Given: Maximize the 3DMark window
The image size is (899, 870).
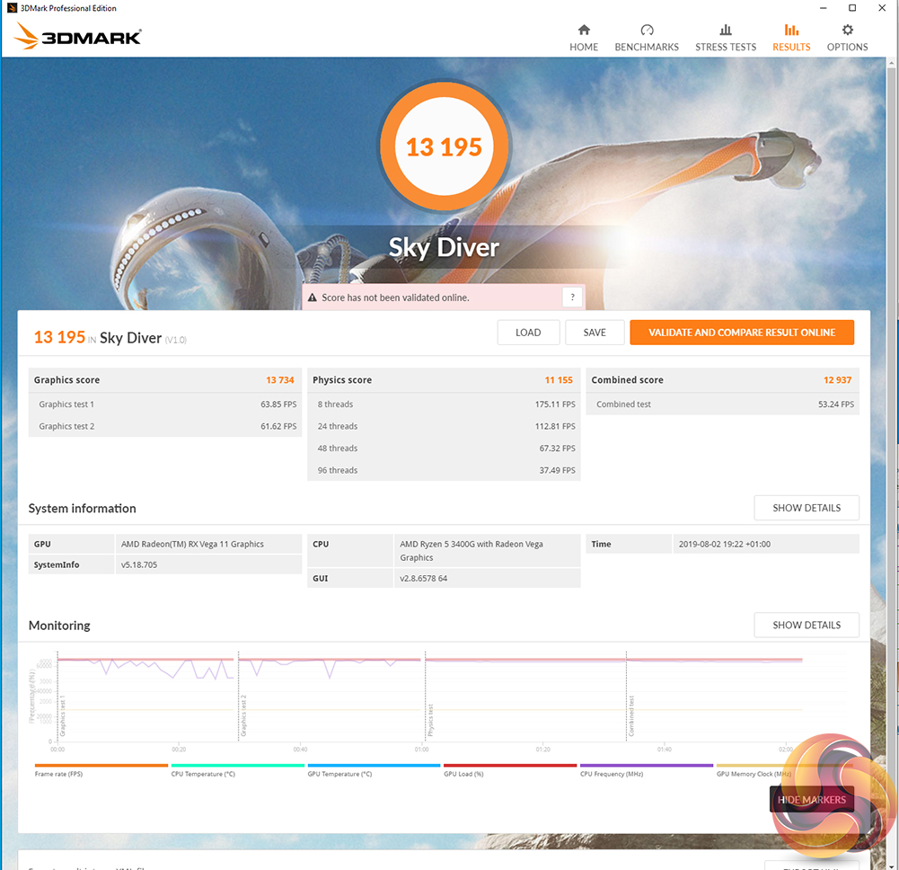Looking at the screenshot, I should coord(852,8).
